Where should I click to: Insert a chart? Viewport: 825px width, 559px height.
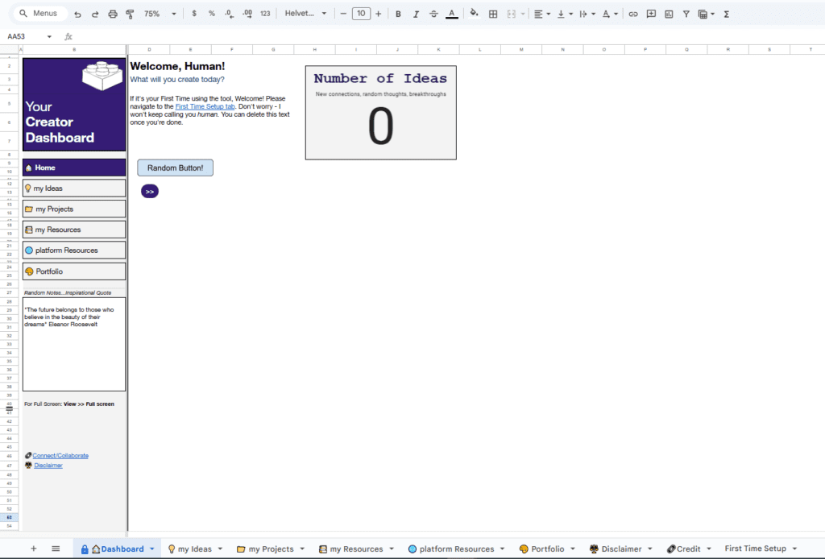(x=669, y=14)
